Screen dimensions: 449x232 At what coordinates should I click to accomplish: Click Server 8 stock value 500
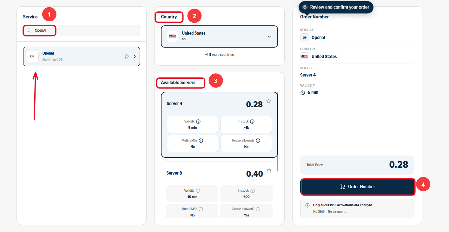(x=247, y=197)
